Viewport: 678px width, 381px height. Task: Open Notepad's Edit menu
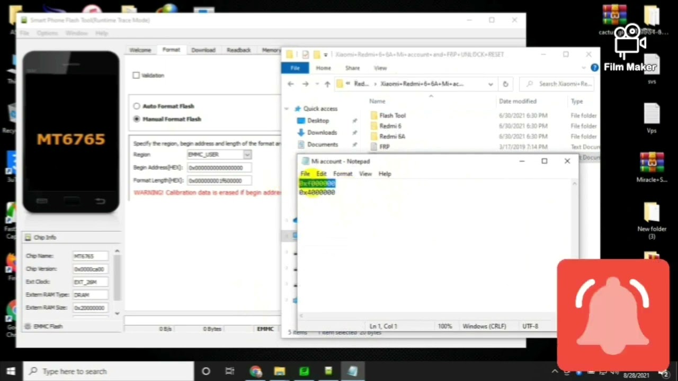pyautogui.click(x=322, y=174)
